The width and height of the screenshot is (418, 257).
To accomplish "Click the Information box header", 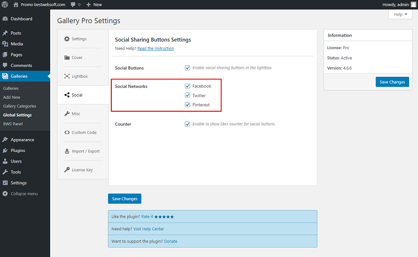I will [x=368, y=35].
